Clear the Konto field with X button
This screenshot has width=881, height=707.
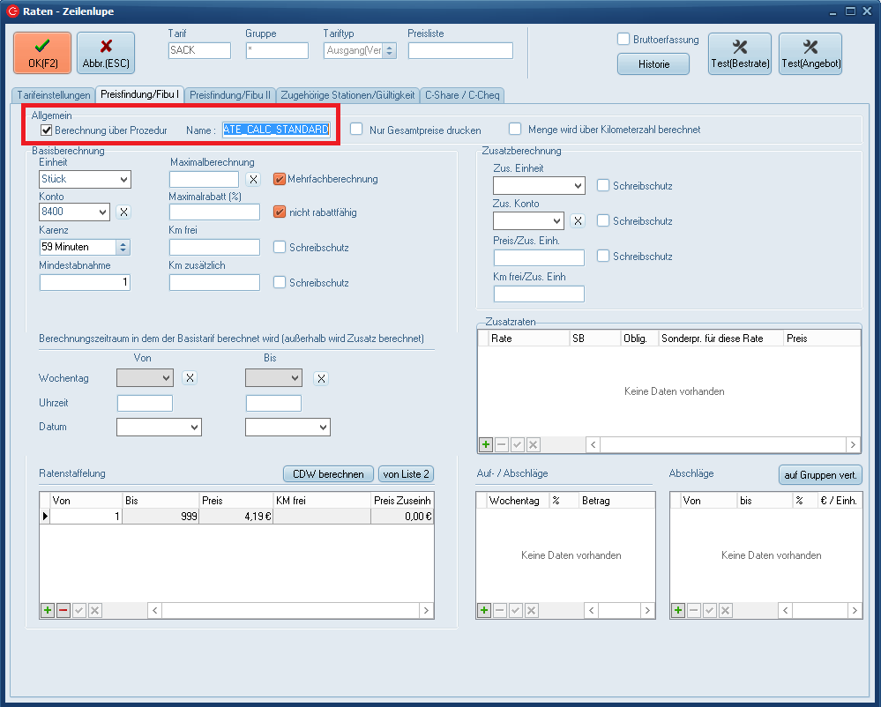pos(123,212)
